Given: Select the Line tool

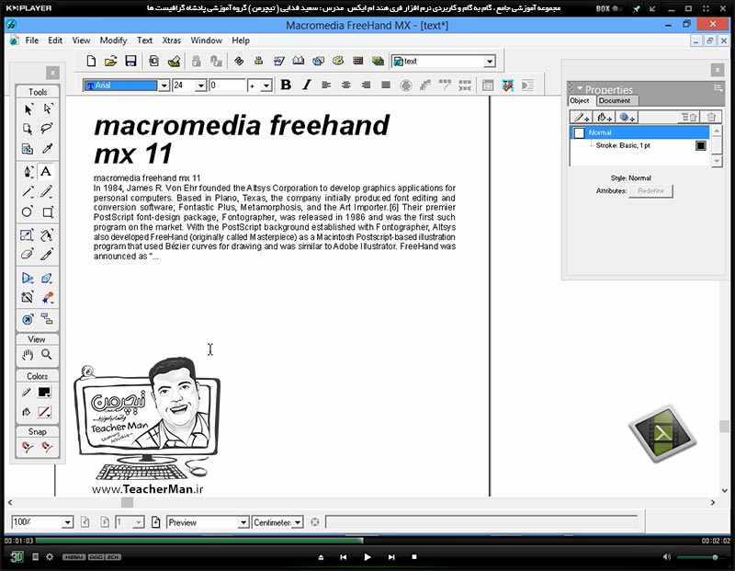Looking at the screenshot, I should pyautogui.click(x=28, y=191).
